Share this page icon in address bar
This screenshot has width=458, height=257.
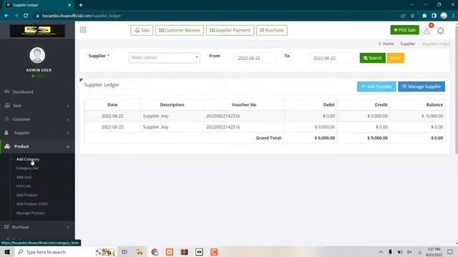(403, 16)
